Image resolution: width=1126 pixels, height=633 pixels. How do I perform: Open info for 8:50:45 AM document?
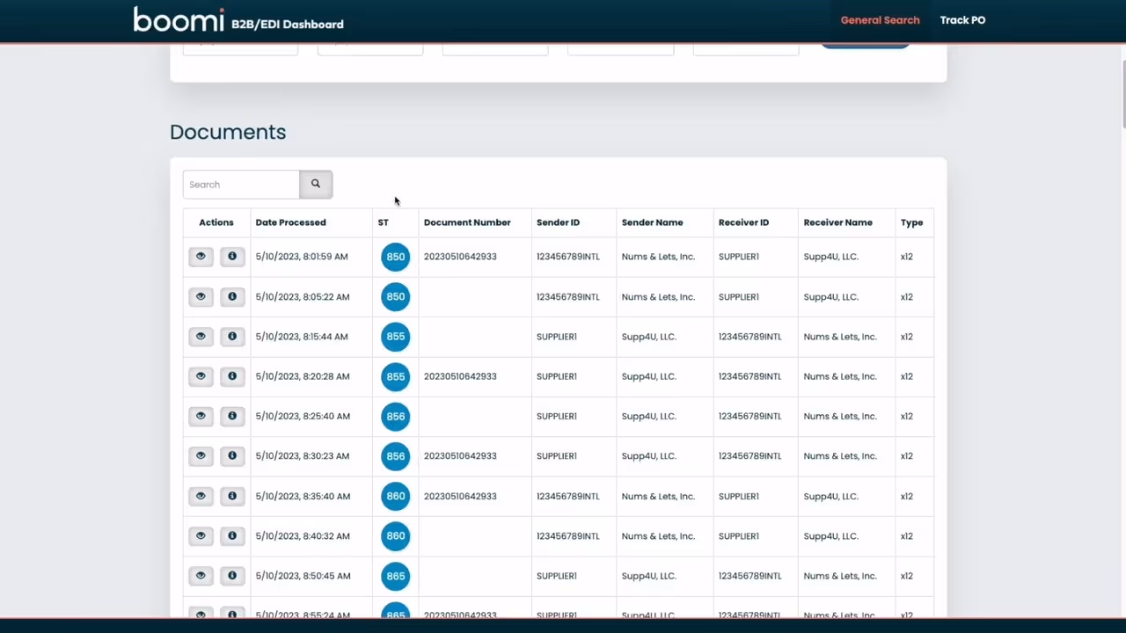(x=232, y=576)
